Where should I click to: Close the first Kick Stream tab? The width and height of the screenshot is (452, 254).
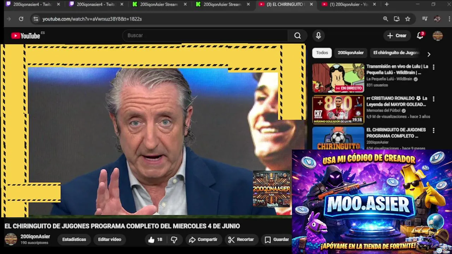[185, 5]
